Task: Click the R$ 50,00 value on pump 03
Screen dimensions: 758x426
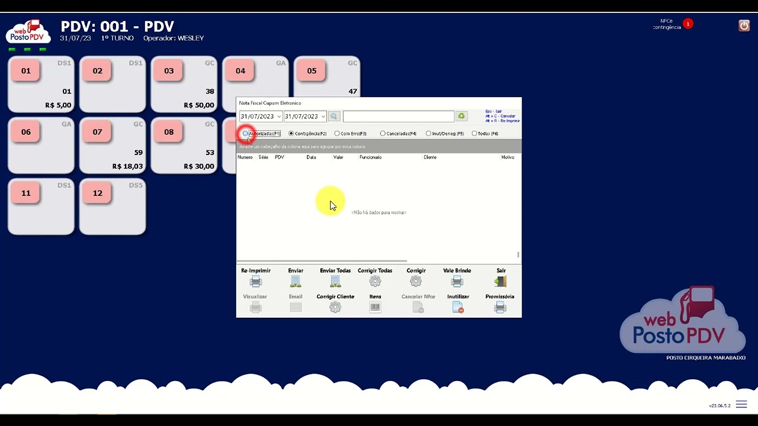Action: click(199, 105)
